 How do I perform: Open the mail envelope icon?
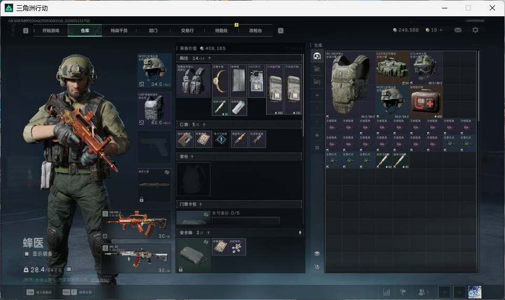coord(458,30)
